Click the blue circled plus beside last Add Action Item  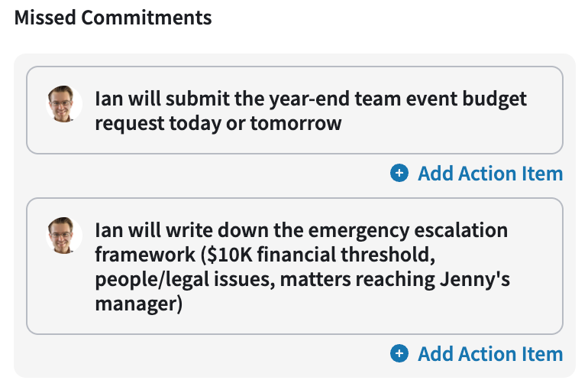click(x=399, y=353)
